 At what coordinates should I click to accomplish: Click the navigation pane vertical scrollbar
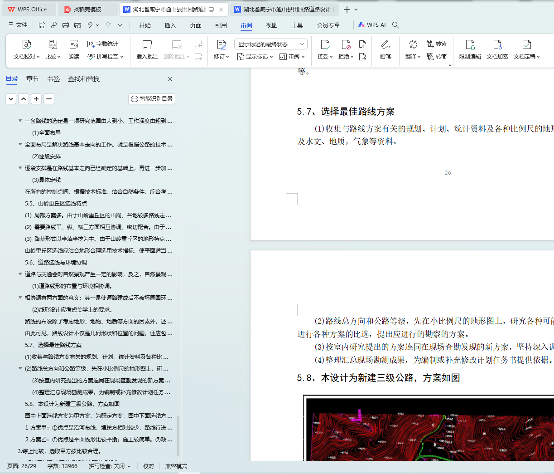(178, 435)
